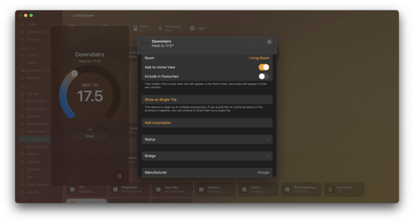Click the 17.5 heat target value
Screen dimensions: 414x223
point(90,96)
